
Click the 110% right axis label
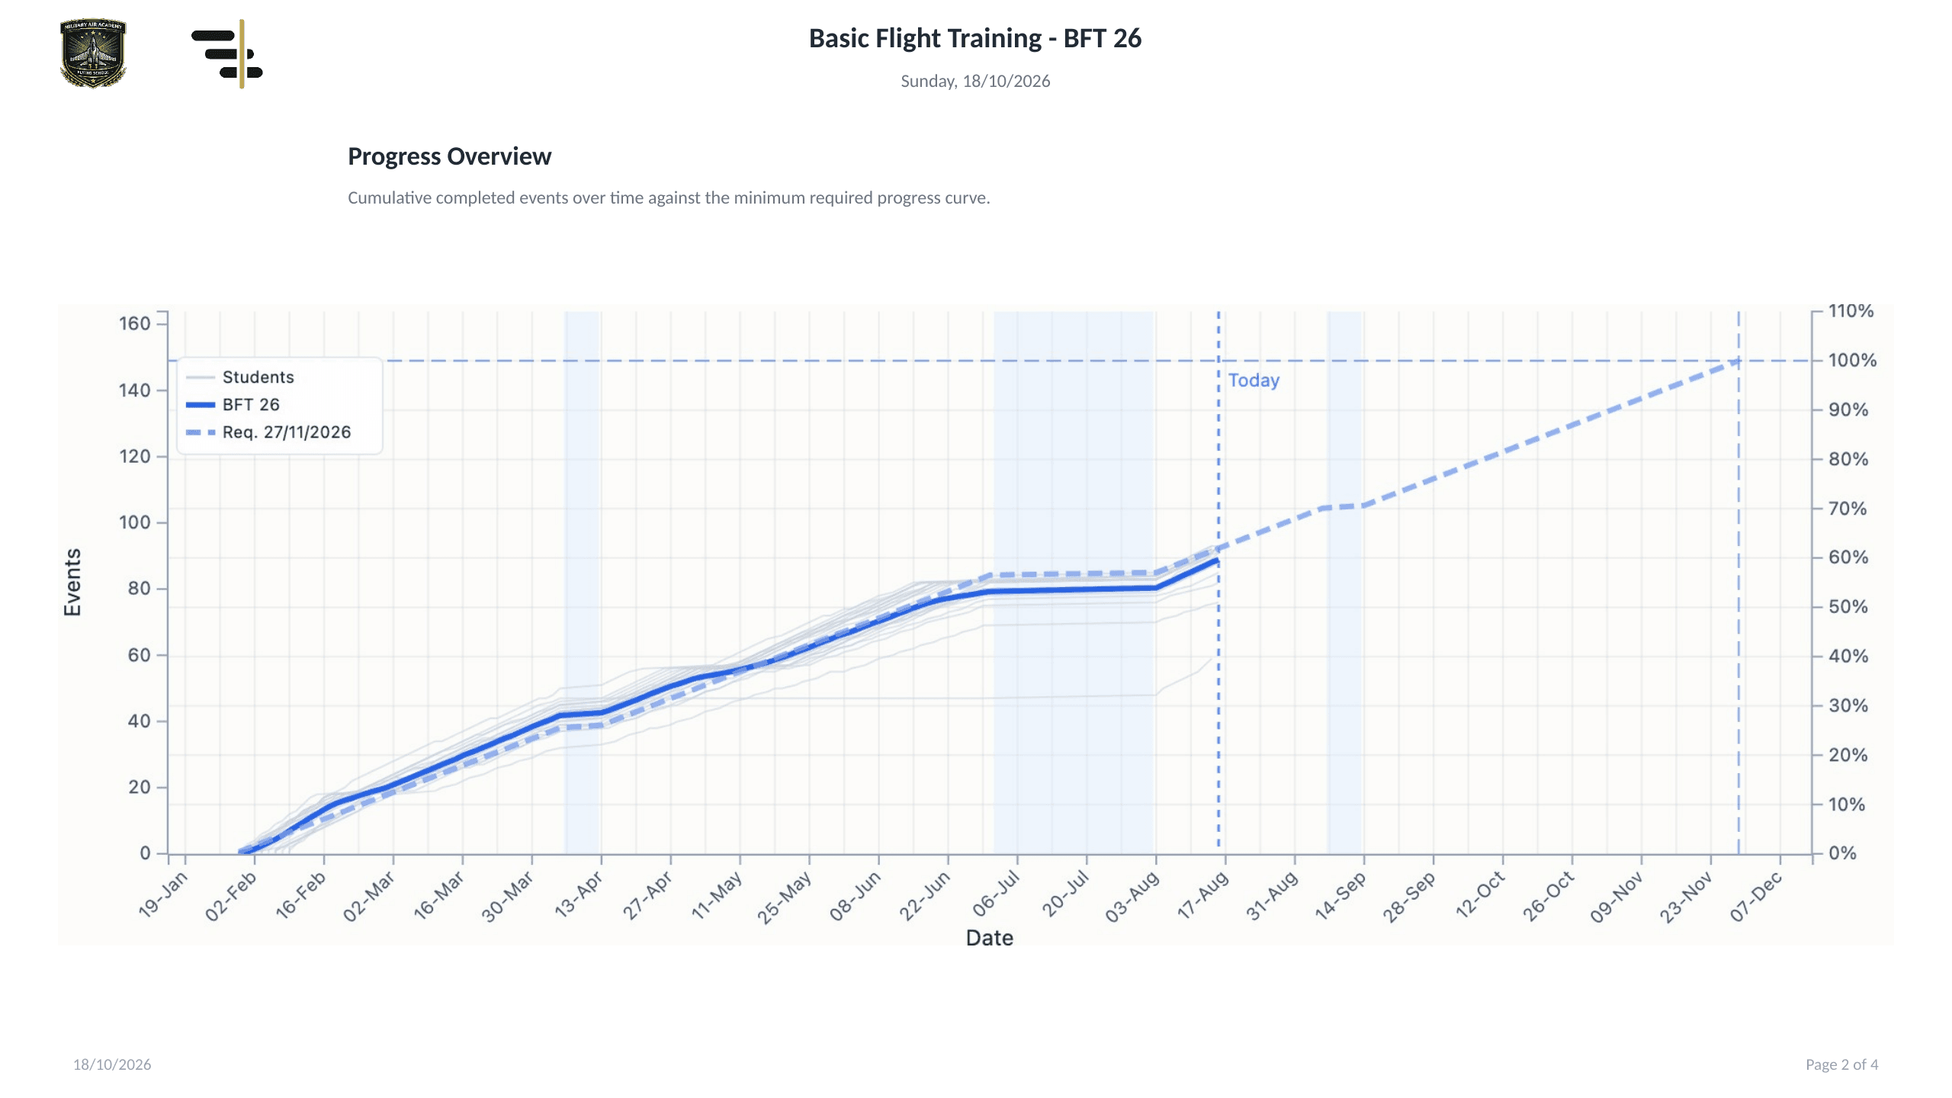click(x=1851, y=311)
